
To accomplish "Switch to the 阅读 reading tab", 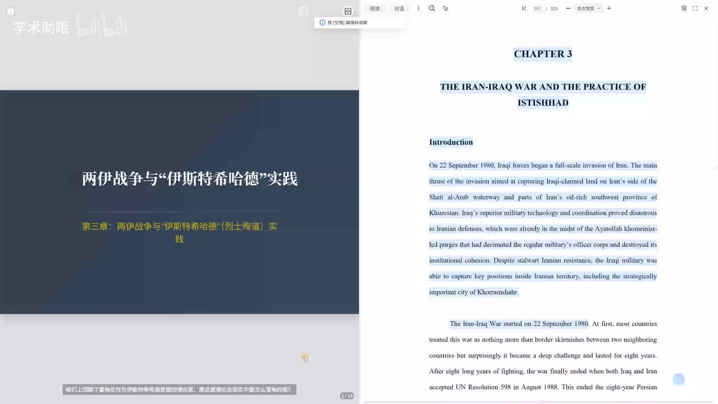I will pyautogui.click(x=375, y=8).
